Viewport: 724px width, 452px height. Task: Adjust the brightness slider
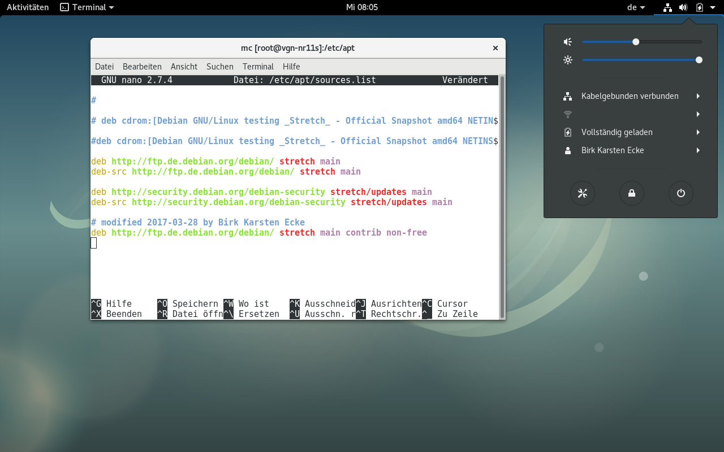(642, 60)
